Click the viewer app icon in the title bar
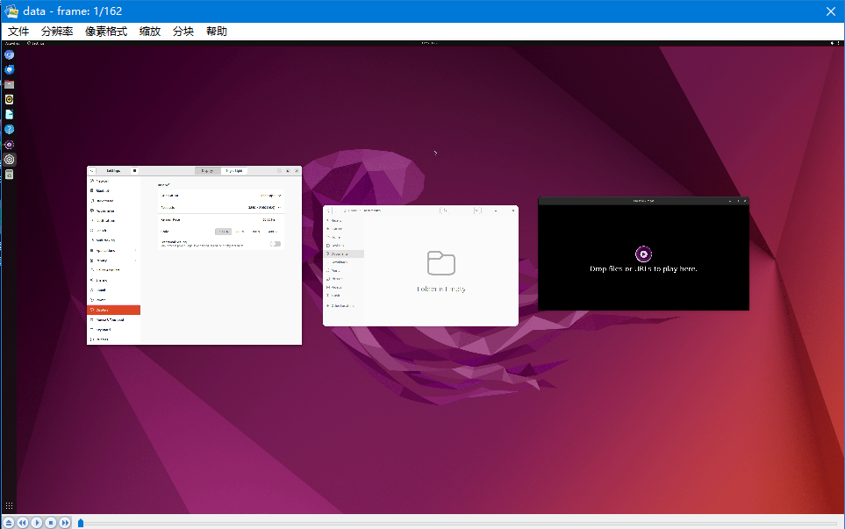845x529 pixels. click(11, 11)
